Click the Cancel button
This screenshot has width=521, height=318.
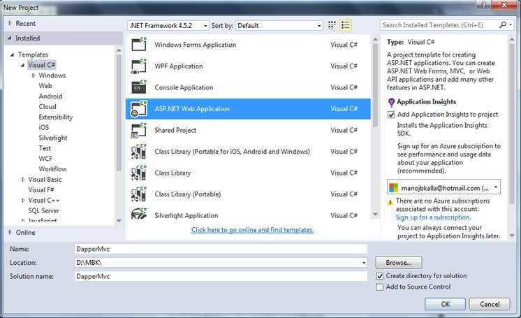coord(490,304)
